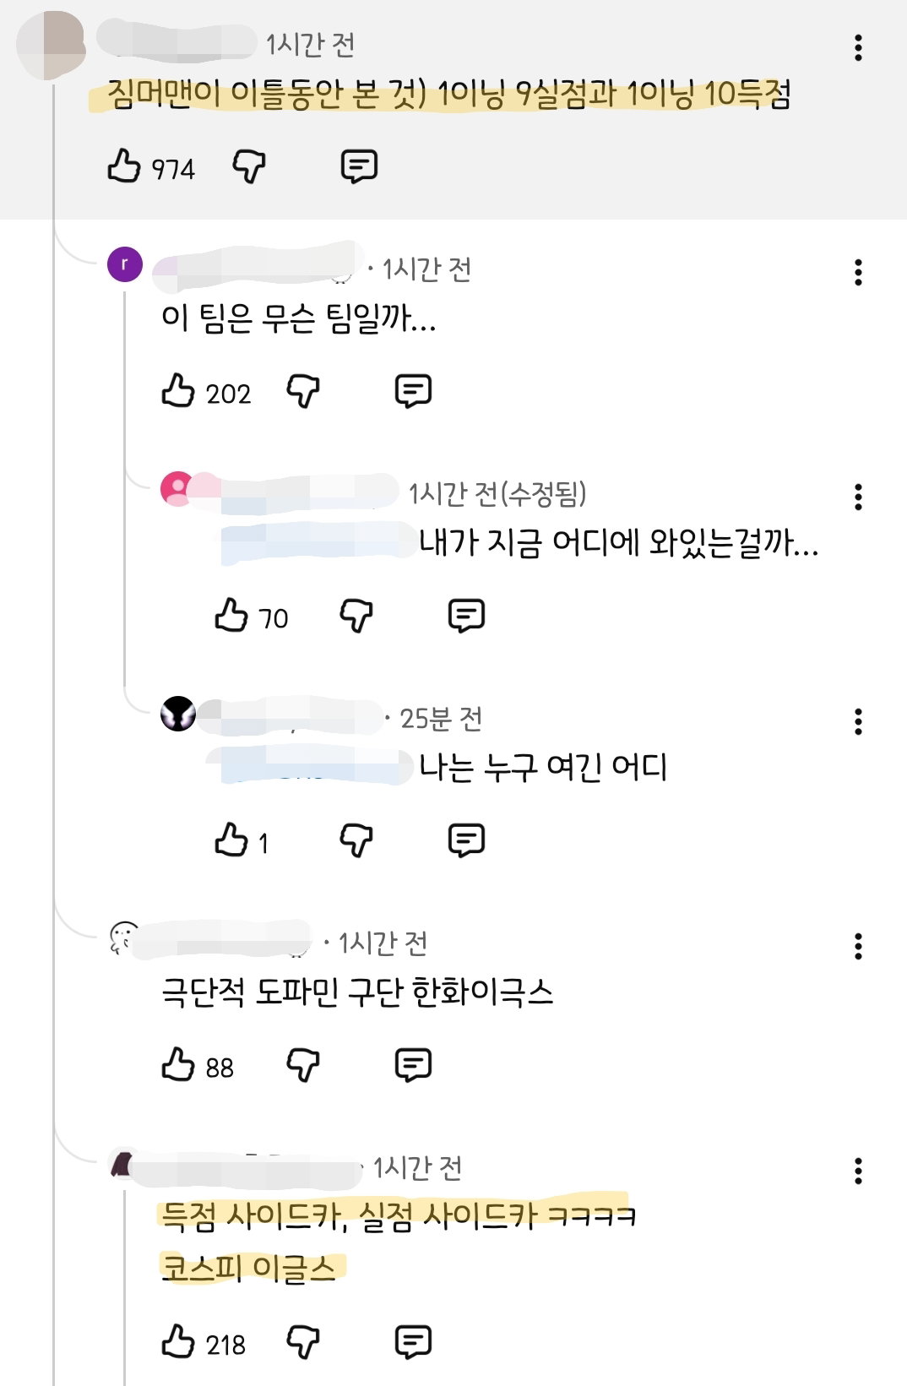Like the '이 팀은 무슨 팀일까' reply

(x=178, y=391)
